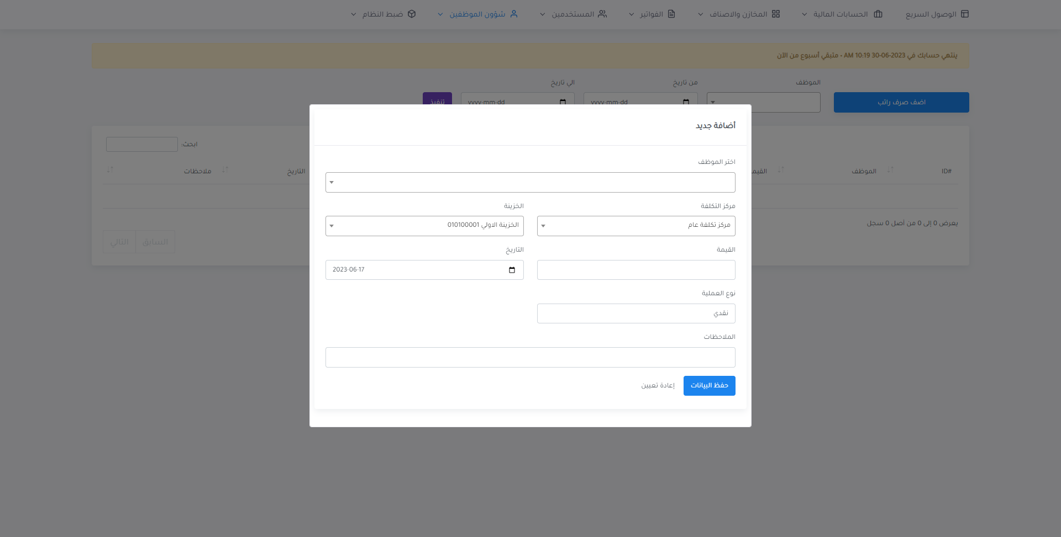1061x537 pixels.
Task: Click calendar icon in 'من تاريخ' filter
Action: pyautogui.click(x=686, y=102)
